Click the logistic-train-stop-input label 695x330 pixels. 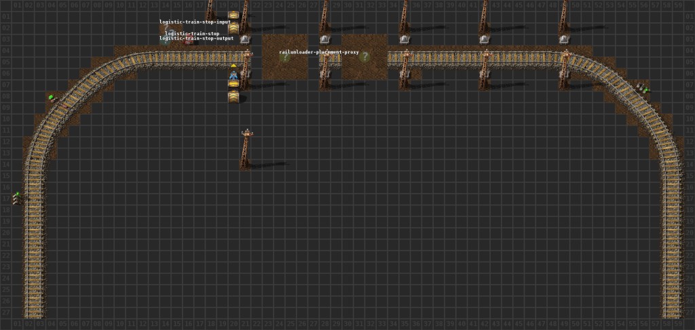click(x=195, y=22)
